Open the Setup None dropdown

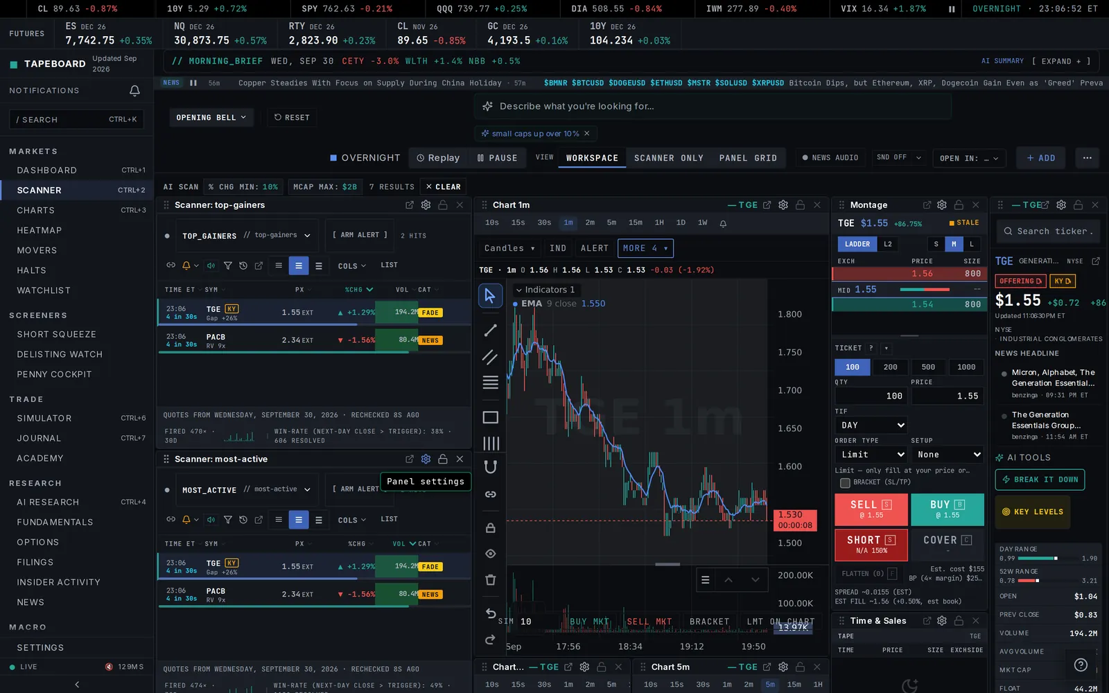pyautogui.click(x=948, y=455)
